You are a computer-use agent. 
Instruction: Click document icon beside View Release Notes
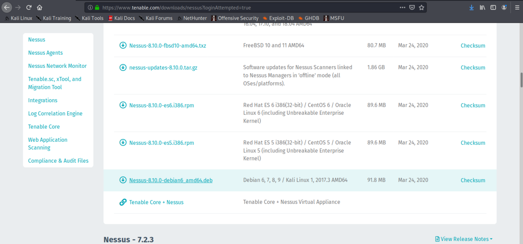pyautogui.click(x=438, y=239)
